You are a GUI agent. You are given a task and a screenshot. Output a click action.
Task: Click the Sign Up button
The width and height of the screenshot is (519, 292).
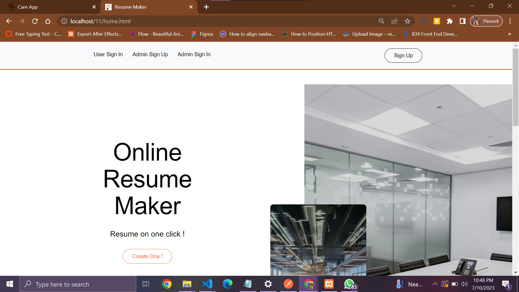pyautogui.click(x=403, y=55)
